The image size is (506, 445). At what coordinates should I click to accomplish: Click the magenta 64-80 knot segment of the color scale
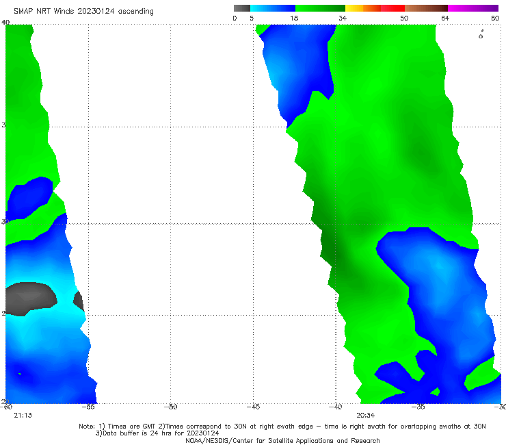point(473,8)
